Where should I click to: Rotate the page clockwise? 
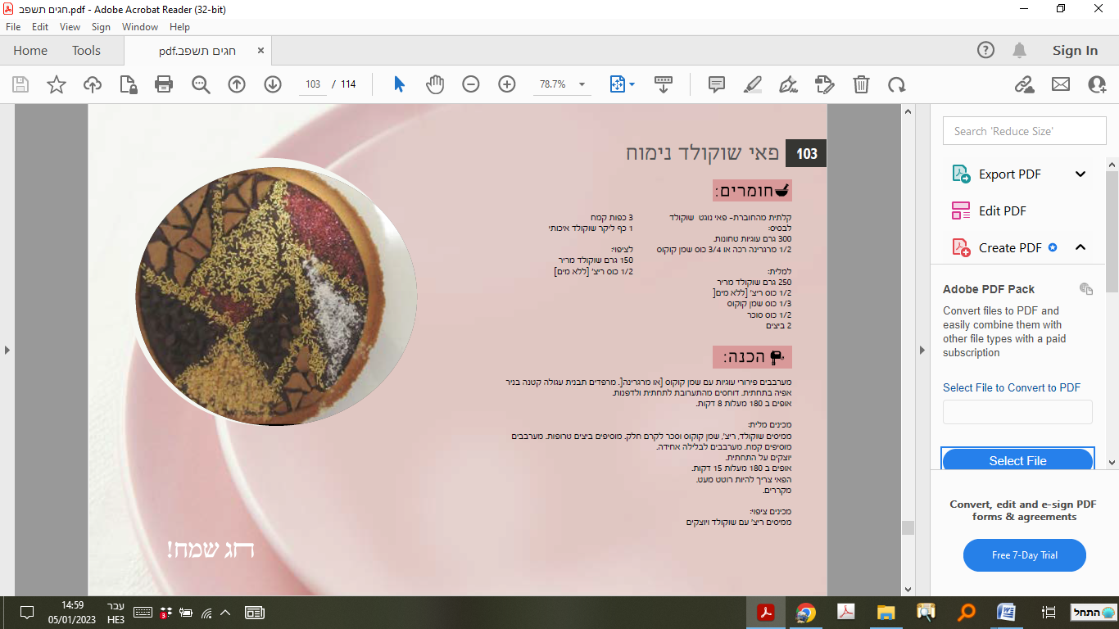[897, 84]
